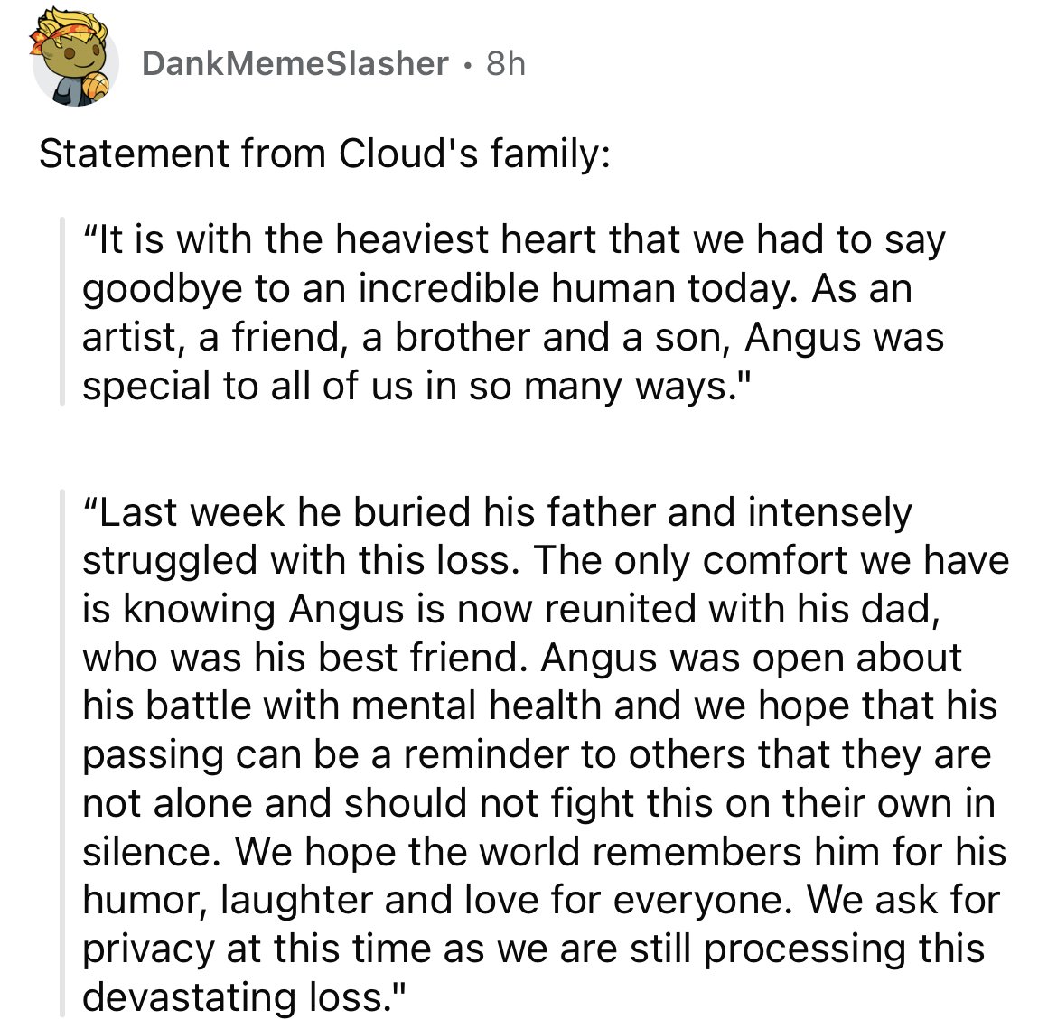This screenshot has height=1029, width=1057.
Task: Click the line 'who was his best friend'
Action: 522,658
